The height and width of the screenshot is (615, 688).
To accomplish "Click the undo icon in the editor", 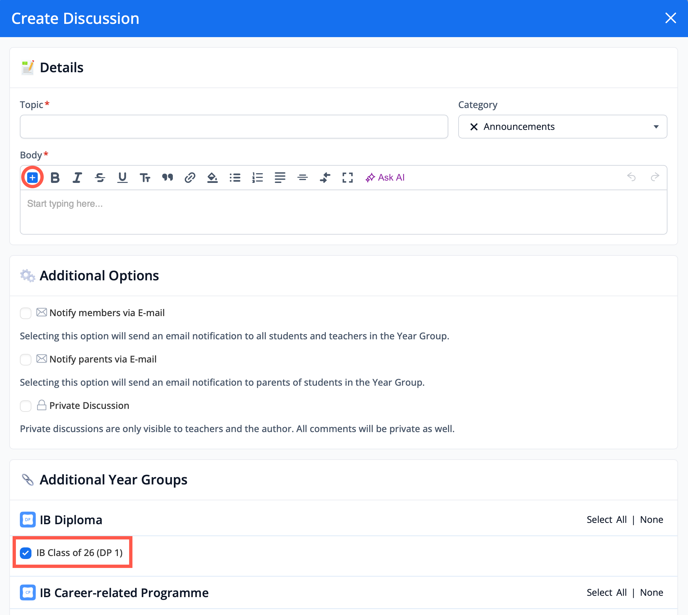I will 632,177.
